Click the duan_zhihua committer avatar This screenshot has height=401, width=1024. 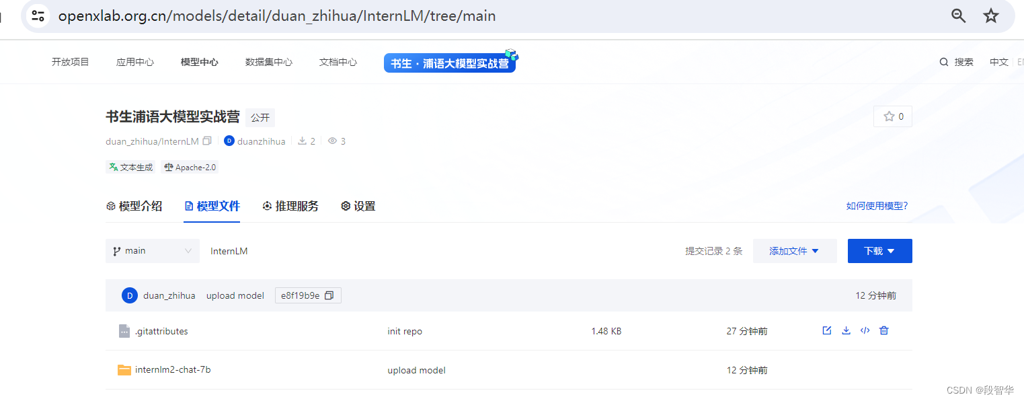pyautogui.click(x=130, y=295)
